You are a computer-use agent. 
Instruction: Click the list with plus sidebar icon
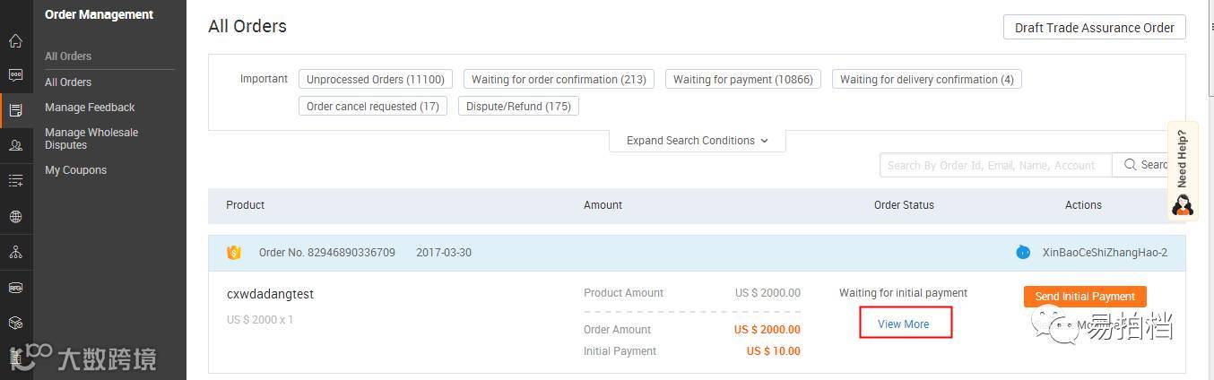(15, 181)
